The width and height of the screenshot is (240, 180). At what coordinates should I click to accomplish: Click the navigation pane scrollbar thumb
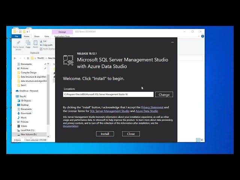click(48, 99)
